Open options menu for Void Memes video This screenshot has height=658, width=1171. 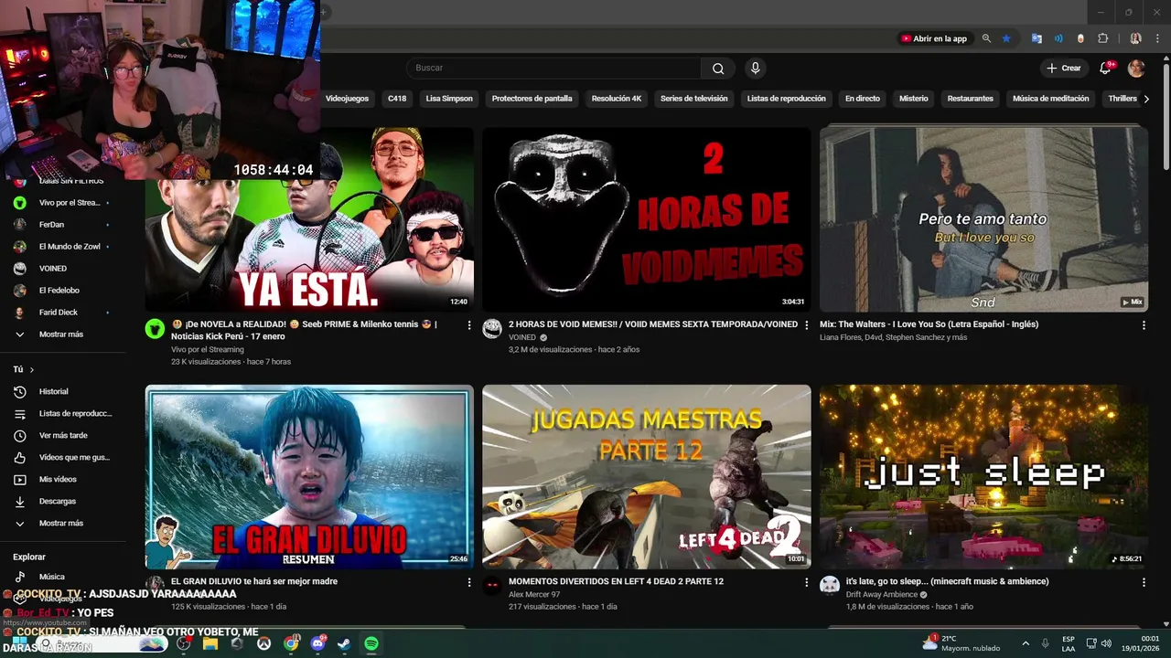807,325
